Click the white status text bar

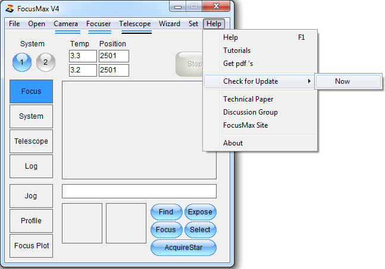tap(139, 191)
